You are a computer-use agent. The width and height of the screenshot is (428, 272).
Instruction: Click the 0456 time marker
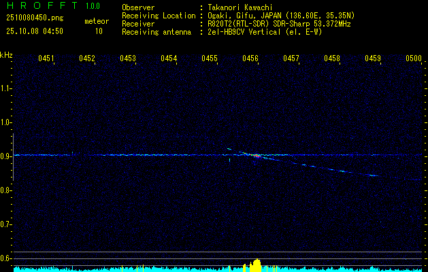[250, 59]
